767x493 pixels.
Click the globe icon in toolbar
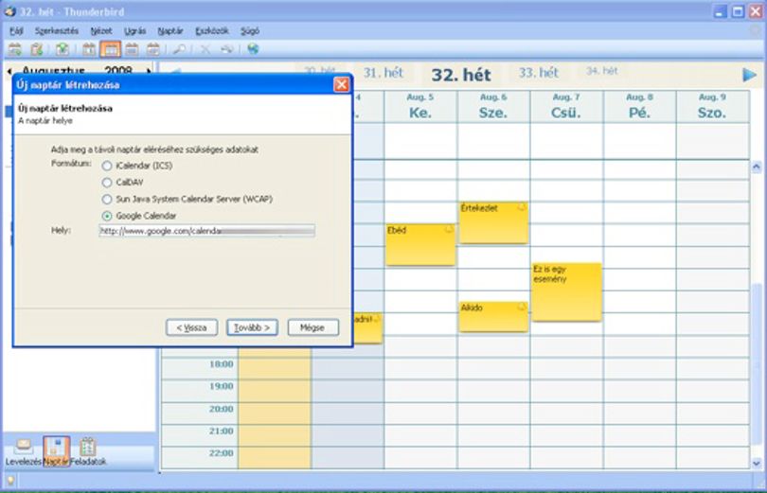click(x=253, y=49)
